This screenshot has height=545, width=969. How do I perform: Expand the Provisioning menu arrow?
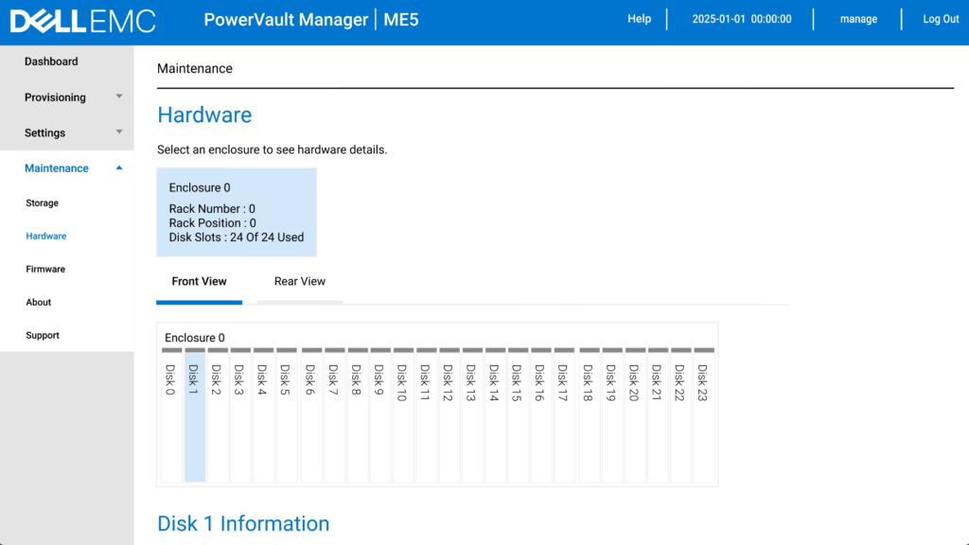pos(119,97)
